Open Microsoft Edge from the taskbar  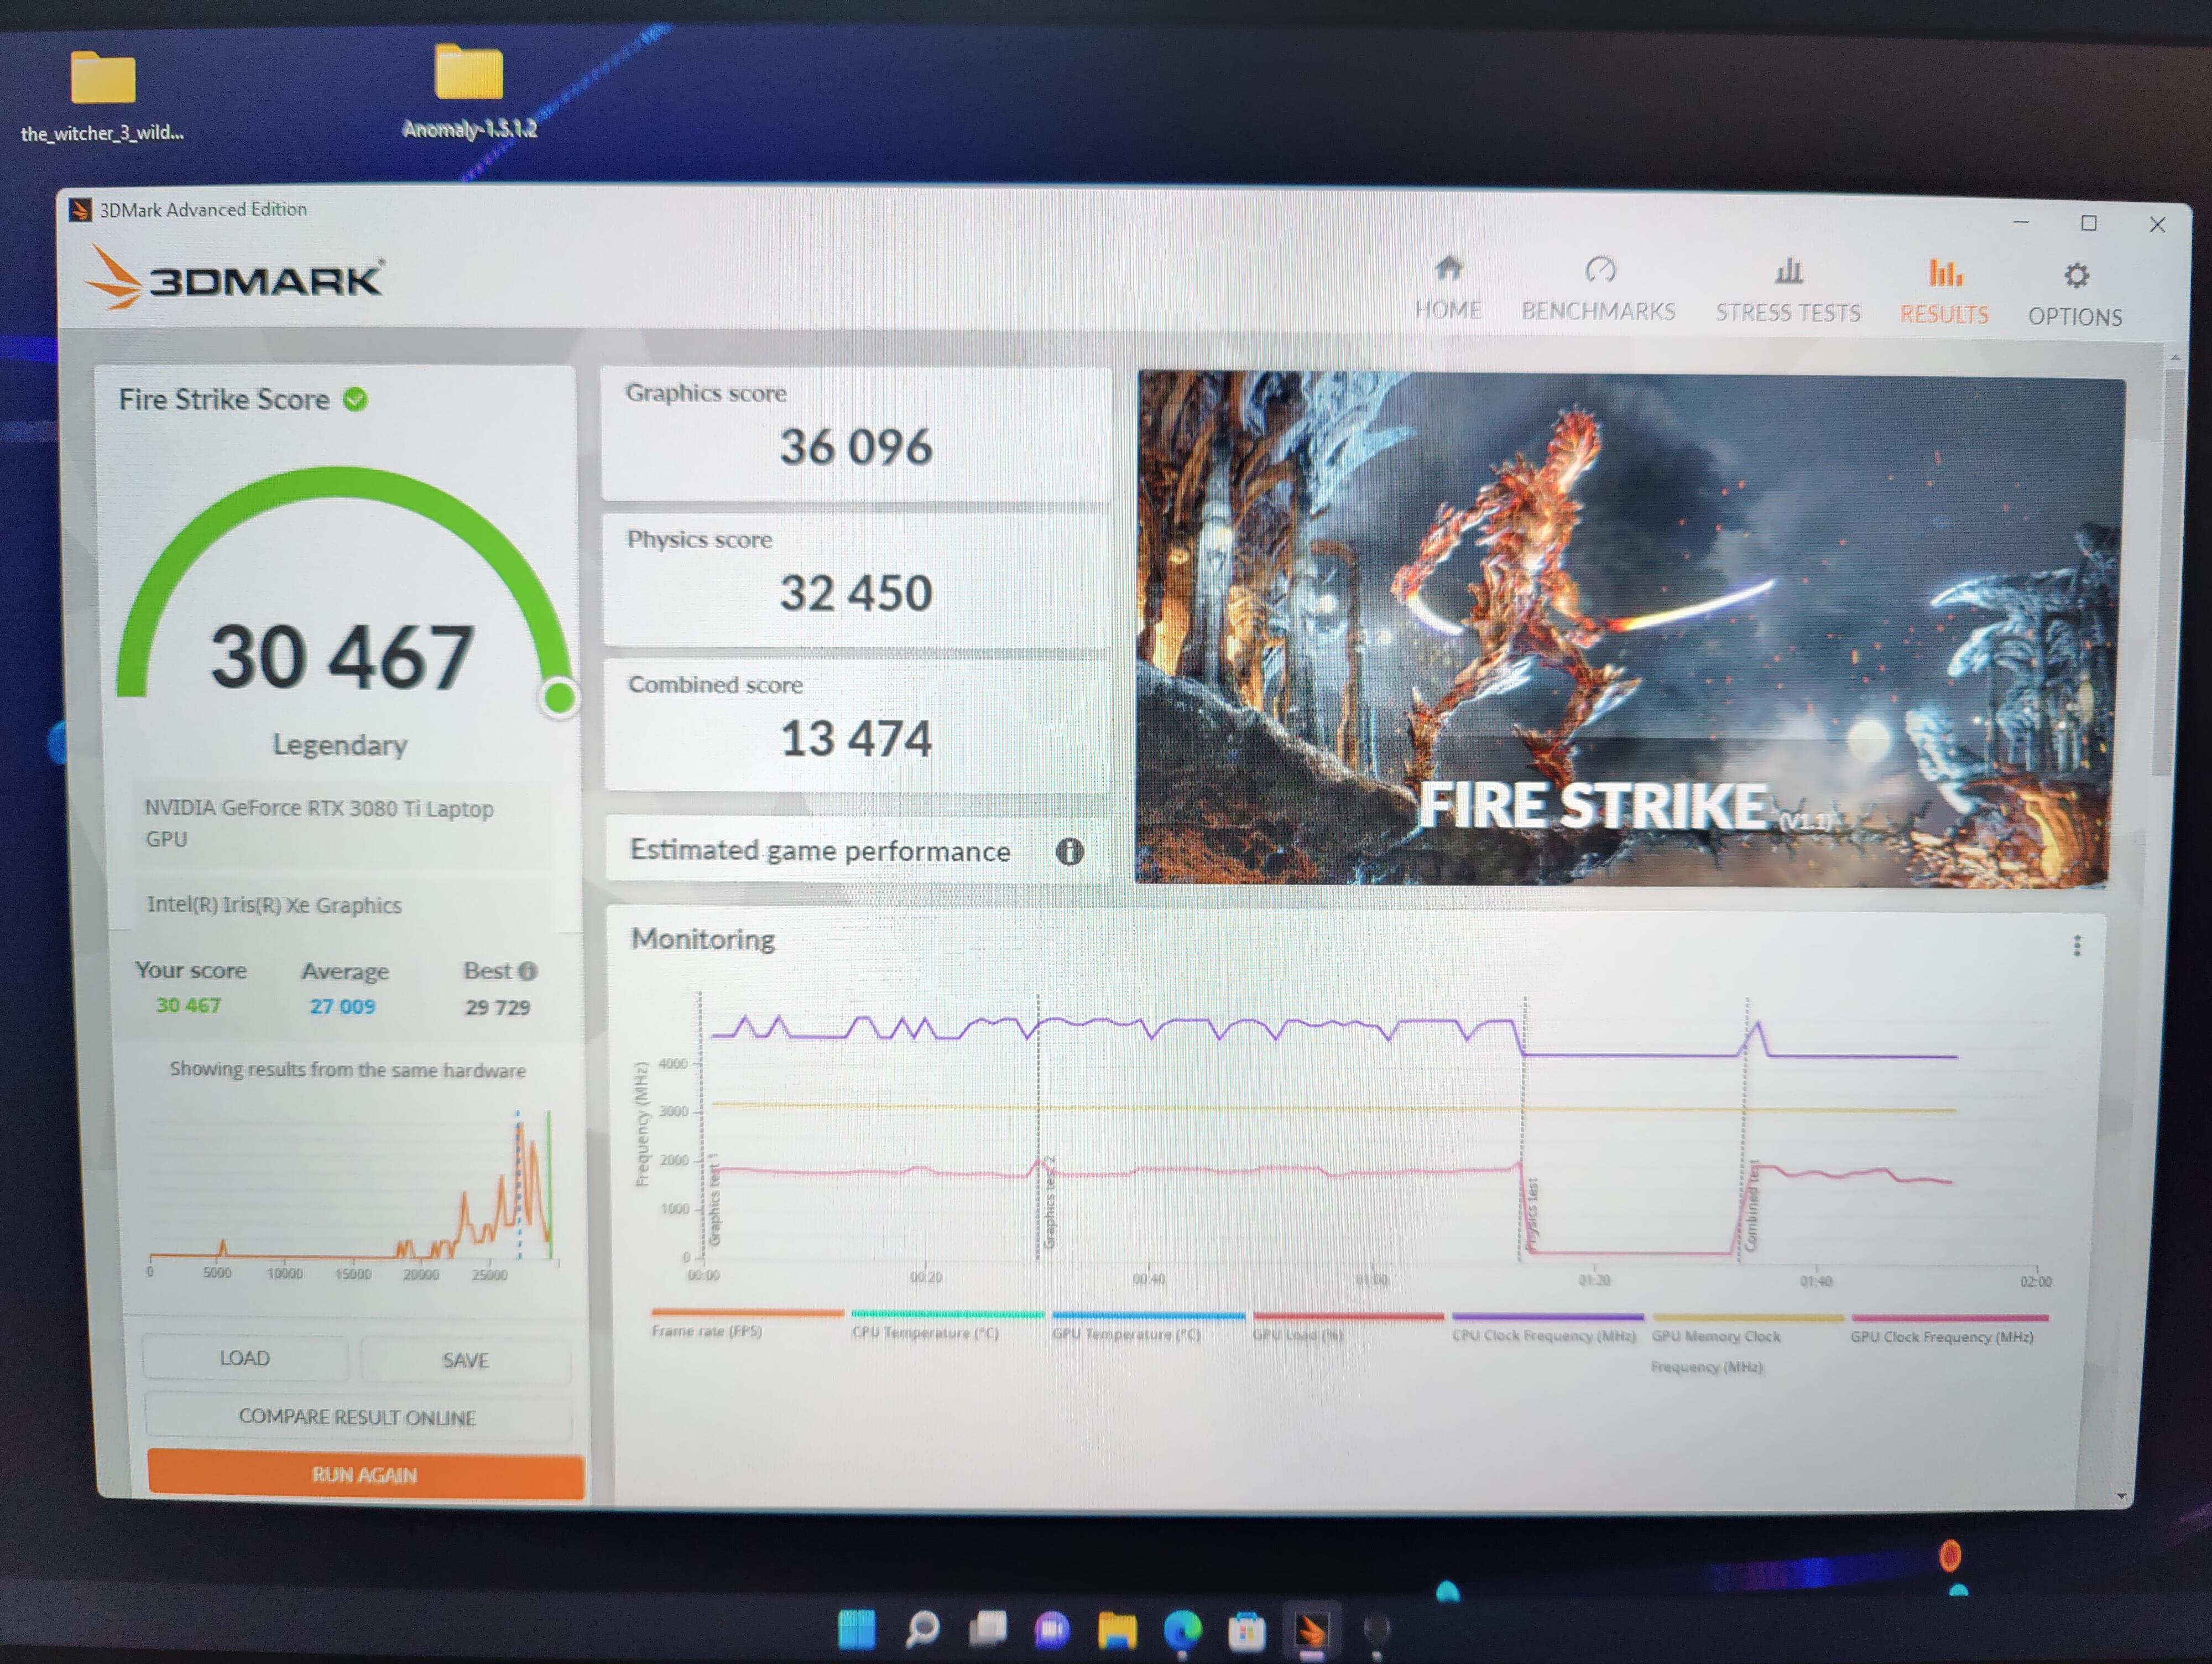click(1182, 1629)
